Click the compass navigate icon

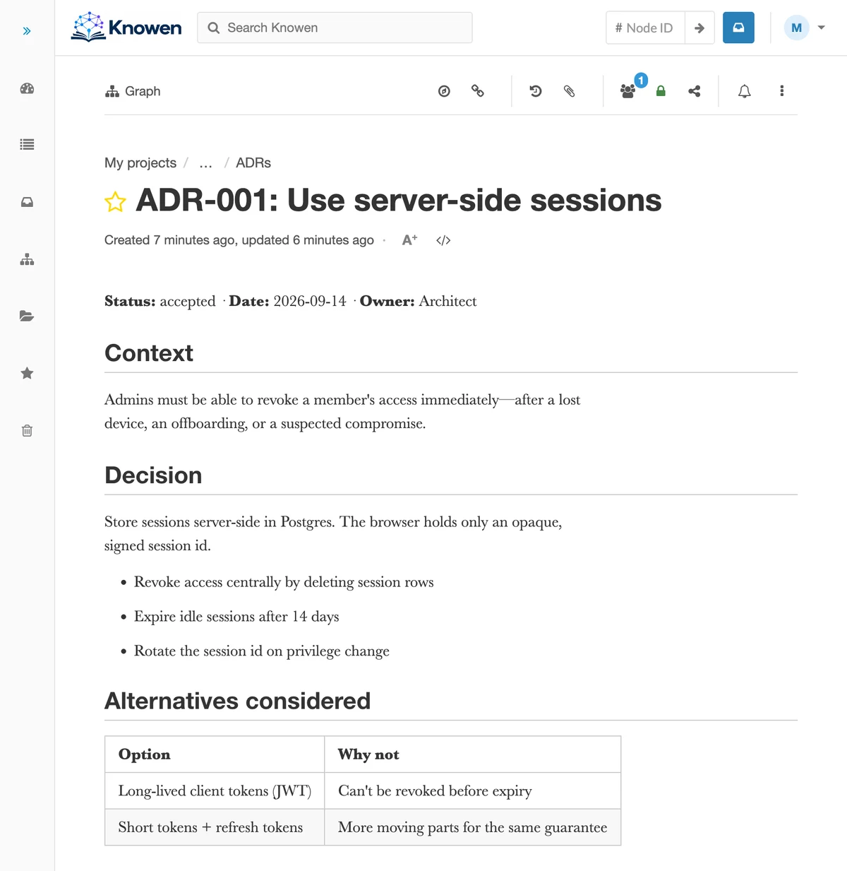tap(444, 91)
